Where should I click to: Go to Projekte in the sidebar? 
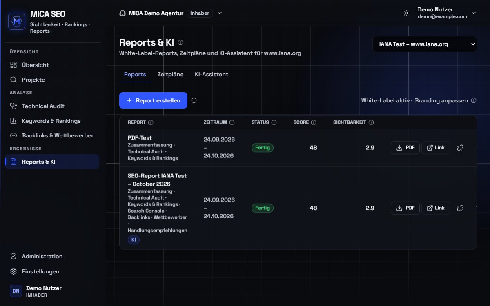[x=52, y=80]
